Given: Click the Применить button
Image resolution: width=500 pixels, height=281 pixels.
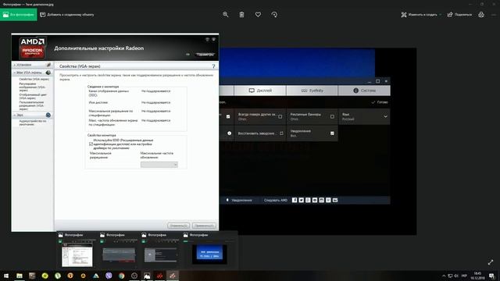Looking at the screenshot, I should click(204, 226).
